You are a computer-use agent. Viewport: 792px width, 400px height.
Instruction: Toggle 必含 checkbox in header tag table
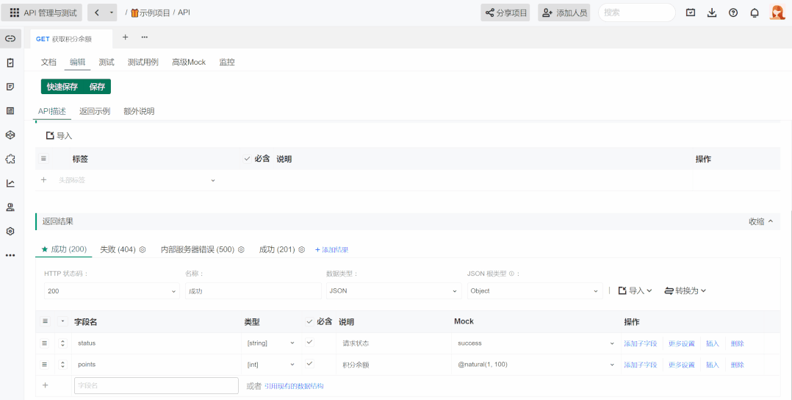[247, 159]
